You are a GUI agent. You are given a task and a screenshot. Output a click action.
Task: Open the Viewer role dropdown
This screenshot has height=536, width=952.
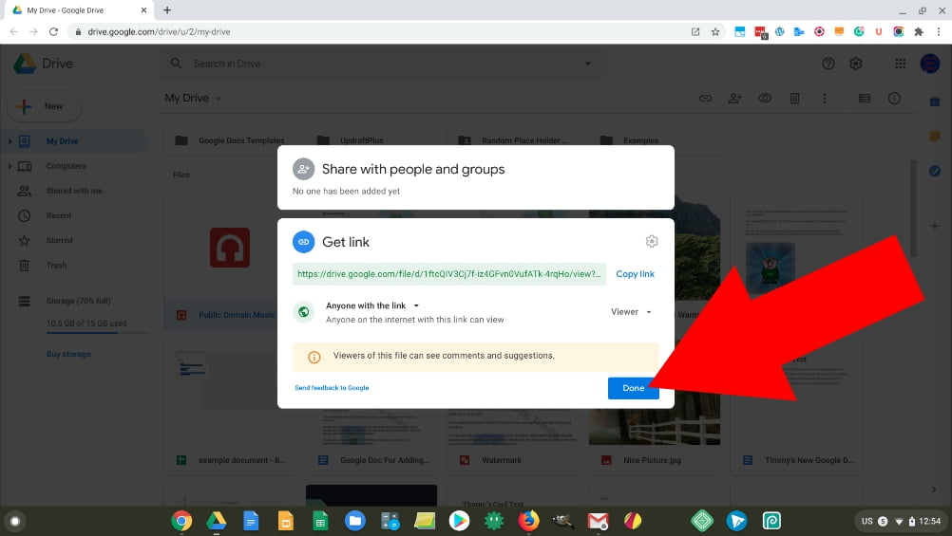pyautogui.click(x=632, y=312)
